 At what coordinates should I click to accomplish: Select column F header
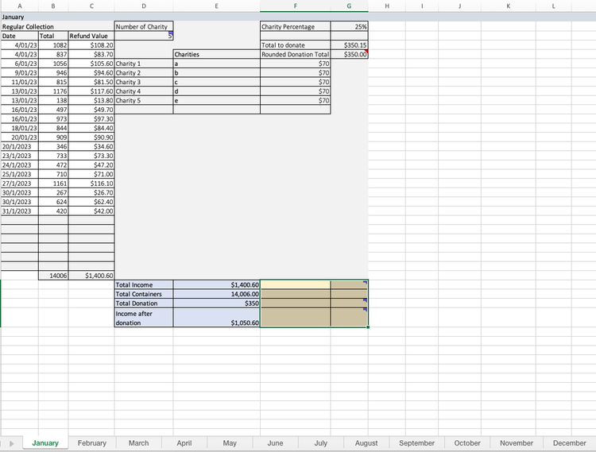point(296,6)
